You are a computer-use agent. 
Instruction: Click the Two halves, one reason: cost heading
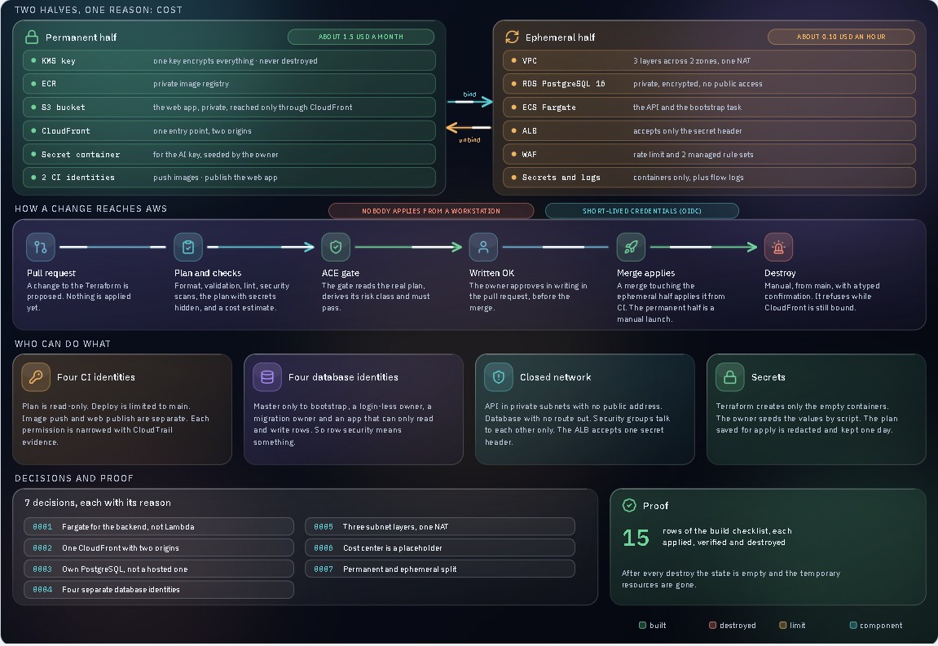coord(99,10)
